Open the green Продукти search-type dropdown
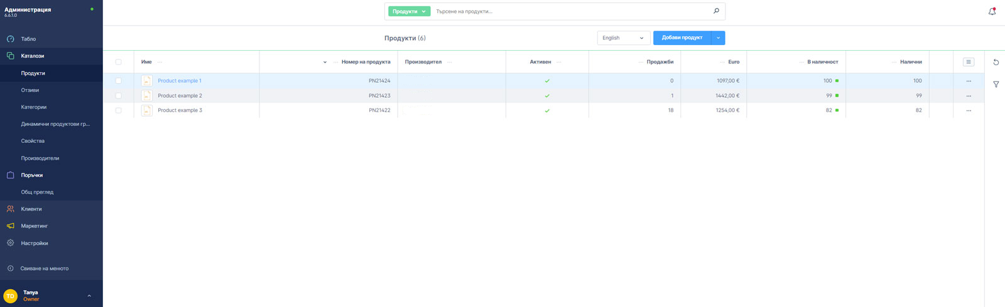The image size is (1005, 307). tap(409, 11)
